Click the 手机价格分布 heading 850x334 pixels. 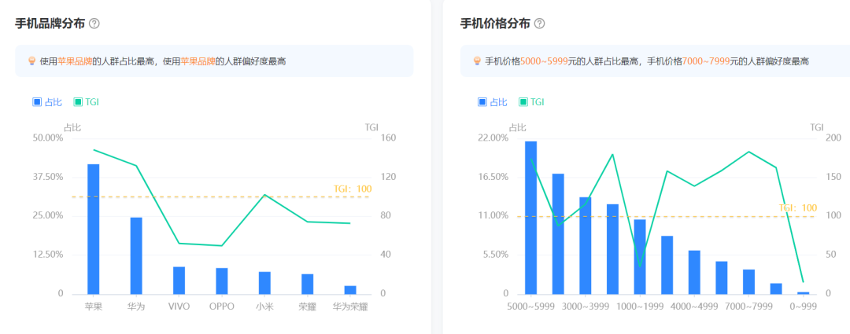495,24
